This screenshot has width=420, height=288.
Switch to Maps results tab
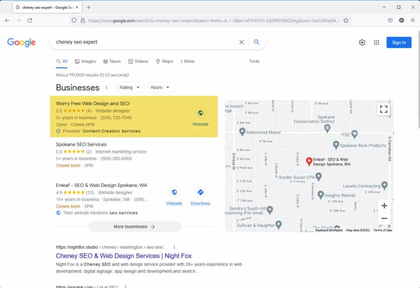click(x=164, y=61)
